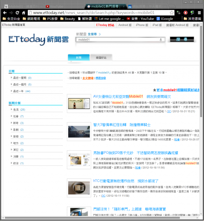The image size is (204, 221).
Task: Open the iPad 版 menu item
Action: (157, 25)
